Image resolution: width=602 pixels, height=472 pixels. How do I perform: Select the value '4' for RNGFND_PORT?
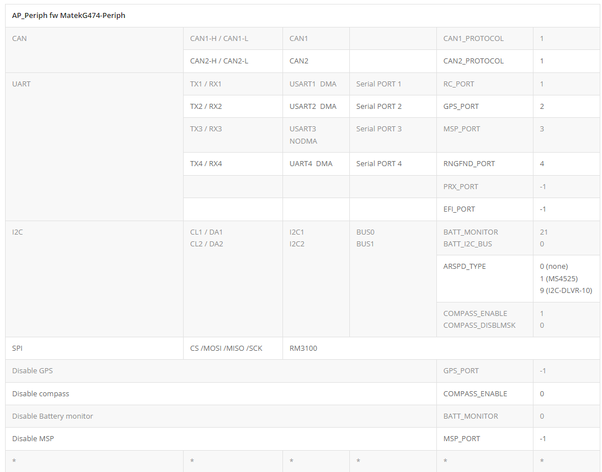tap(542, 164)
